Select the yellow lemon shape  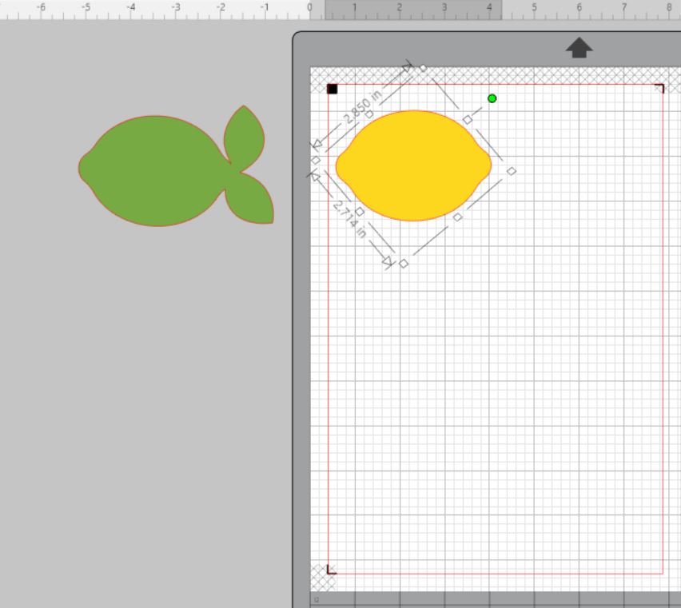click(x=413, y=165)
